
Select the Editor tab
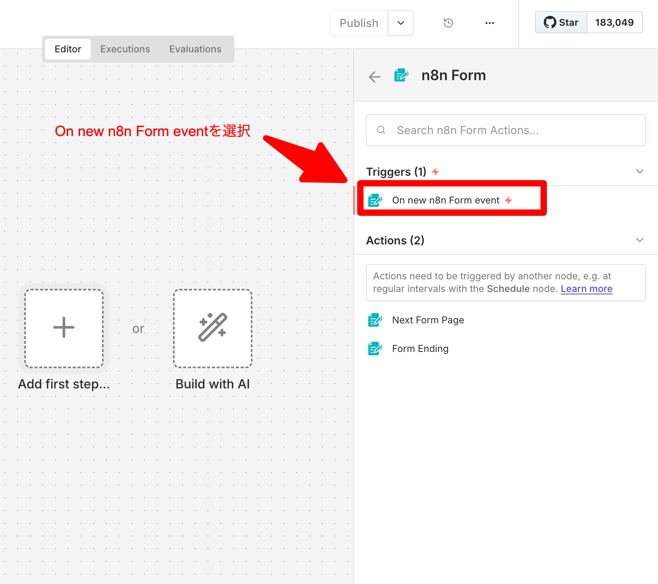(68, 49)
